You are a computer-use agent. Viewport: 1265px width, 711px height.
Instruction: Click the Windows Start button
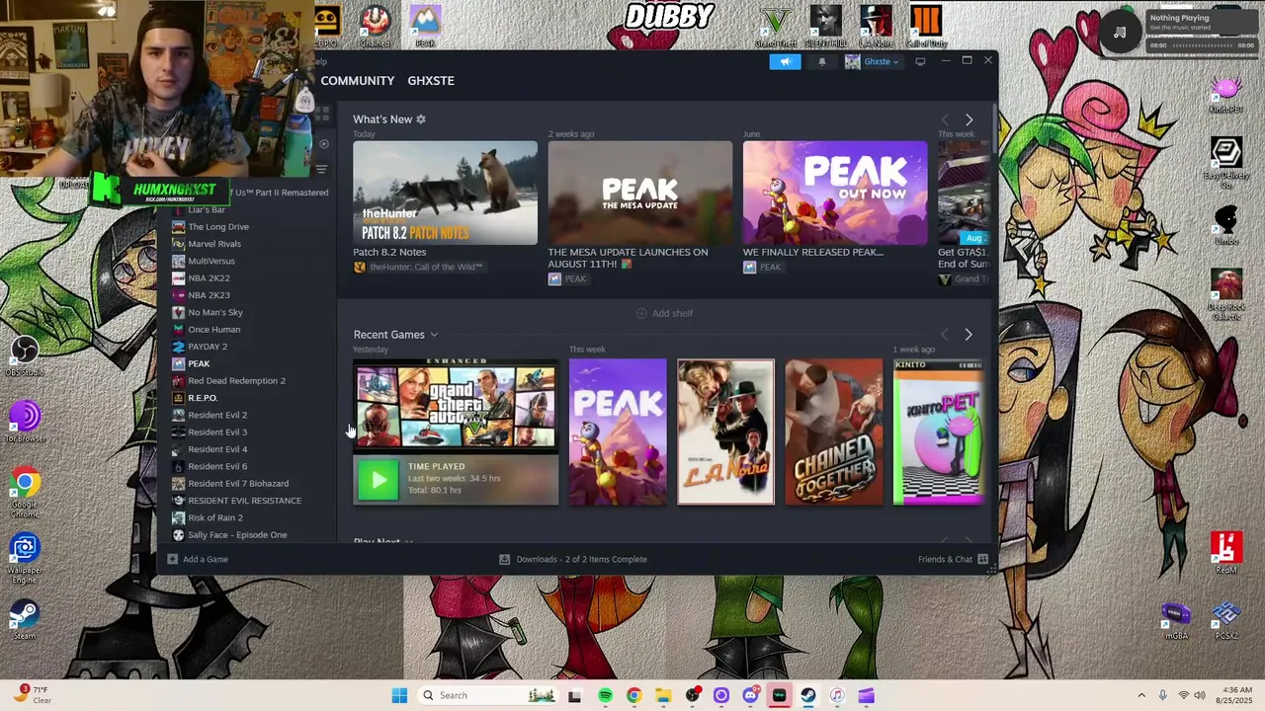399,695
